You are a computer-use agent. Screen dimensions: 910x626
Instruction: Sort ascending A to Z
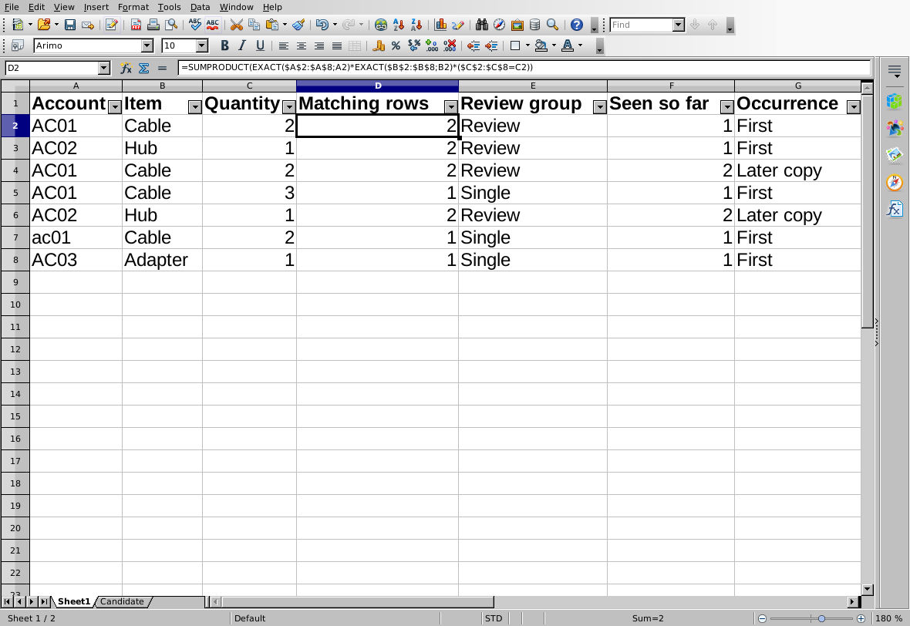399,25
